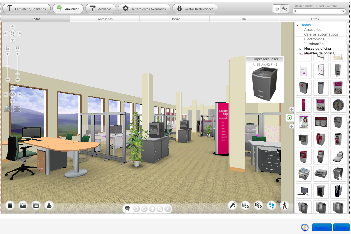Select Electronicos in the category tree
Image resolution: width=351 pixels, height=234 pixels.
[314, 39]
